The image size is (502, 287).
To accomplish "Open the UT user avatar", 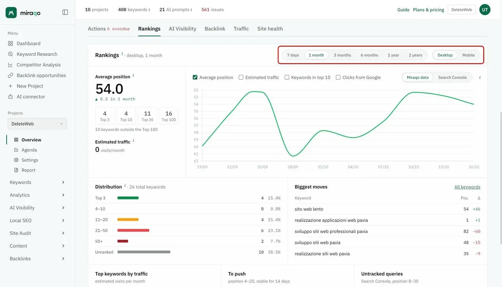I will coord(485,10).
